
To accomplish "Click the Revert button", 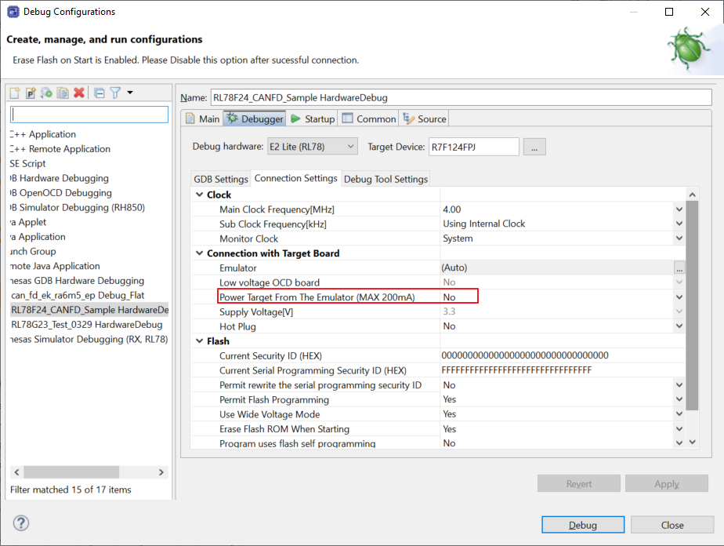I will (578, 483).
